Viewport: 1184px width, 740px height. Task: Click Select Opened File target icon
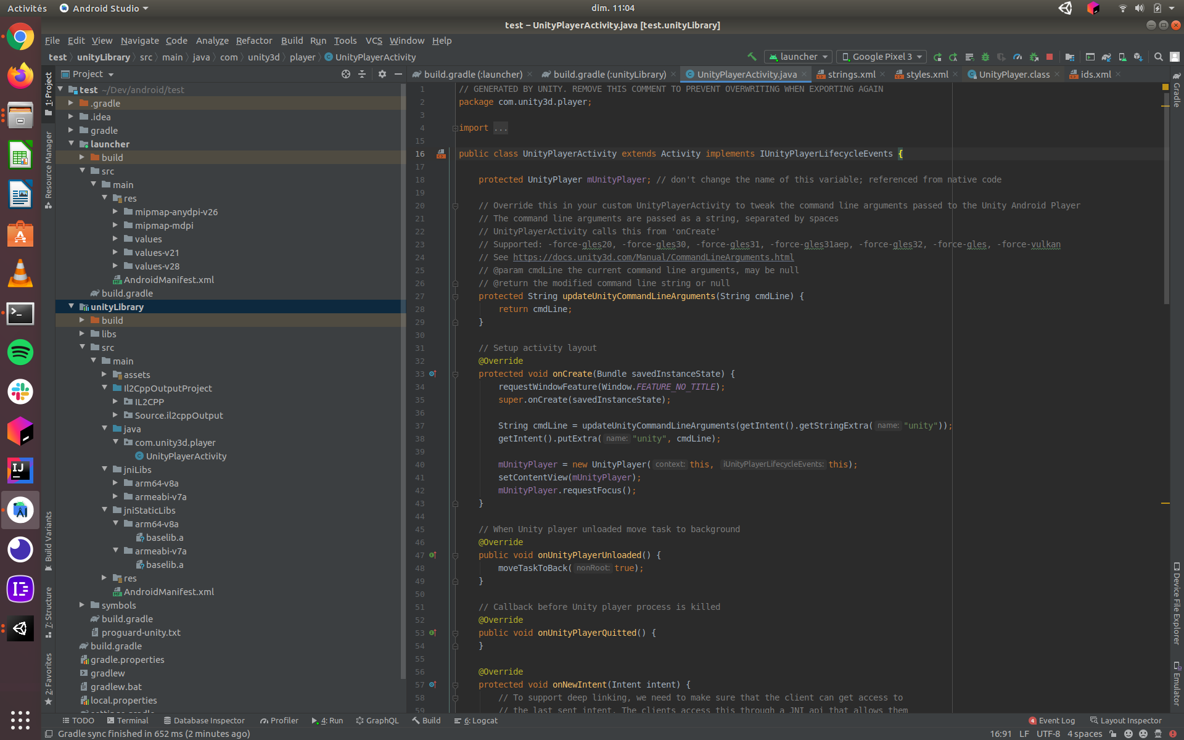click(346, 74)
